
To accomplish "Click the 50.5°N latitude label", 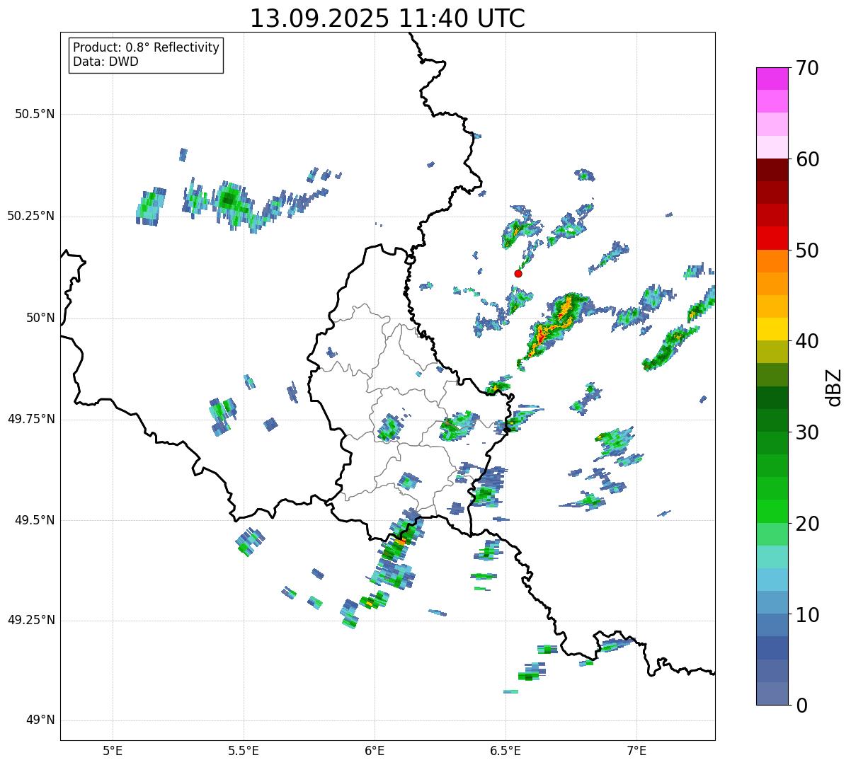I will (35, 114).
